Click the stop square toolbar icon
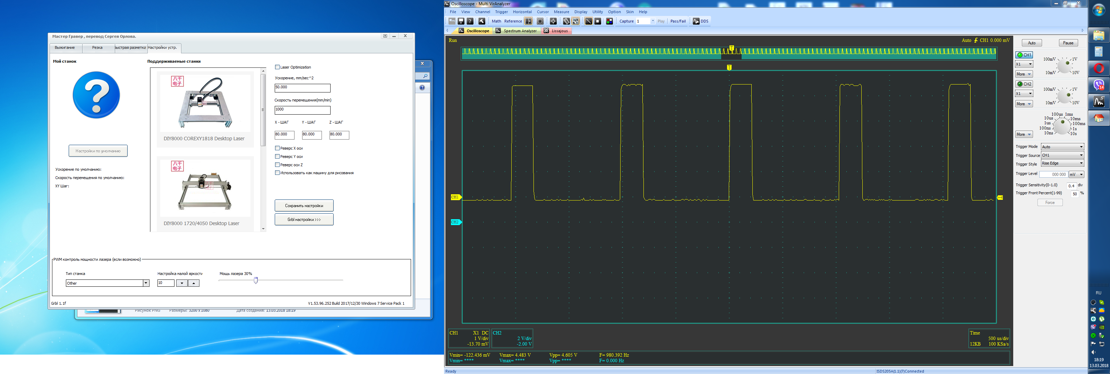 tap(598, 21)
